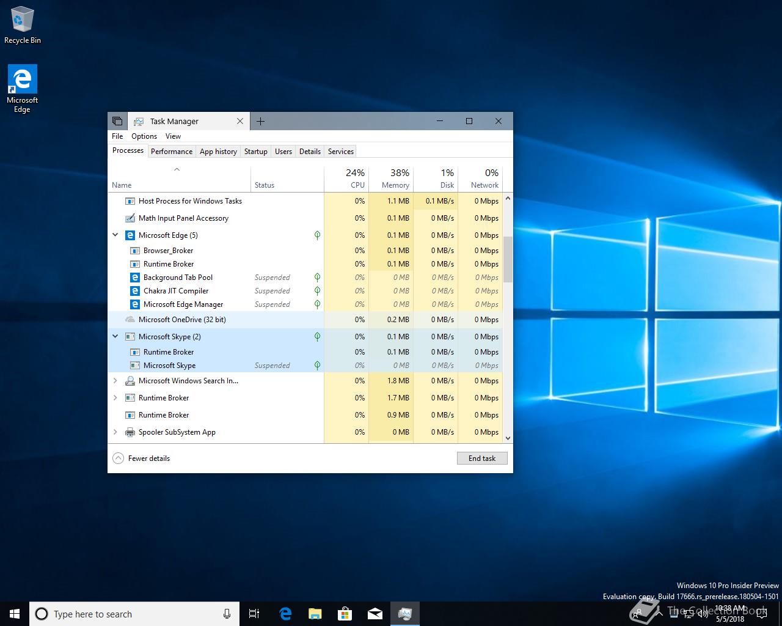Click the Microsoft Skype (2) process icon
Screen dimensions: 782x626
click(x=130, y=337)
